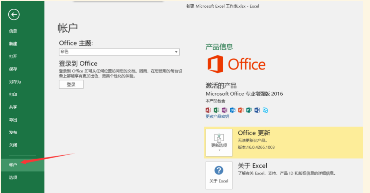Click the Access product icon
This screenshot has width=370, height=193.
(208, 110)
